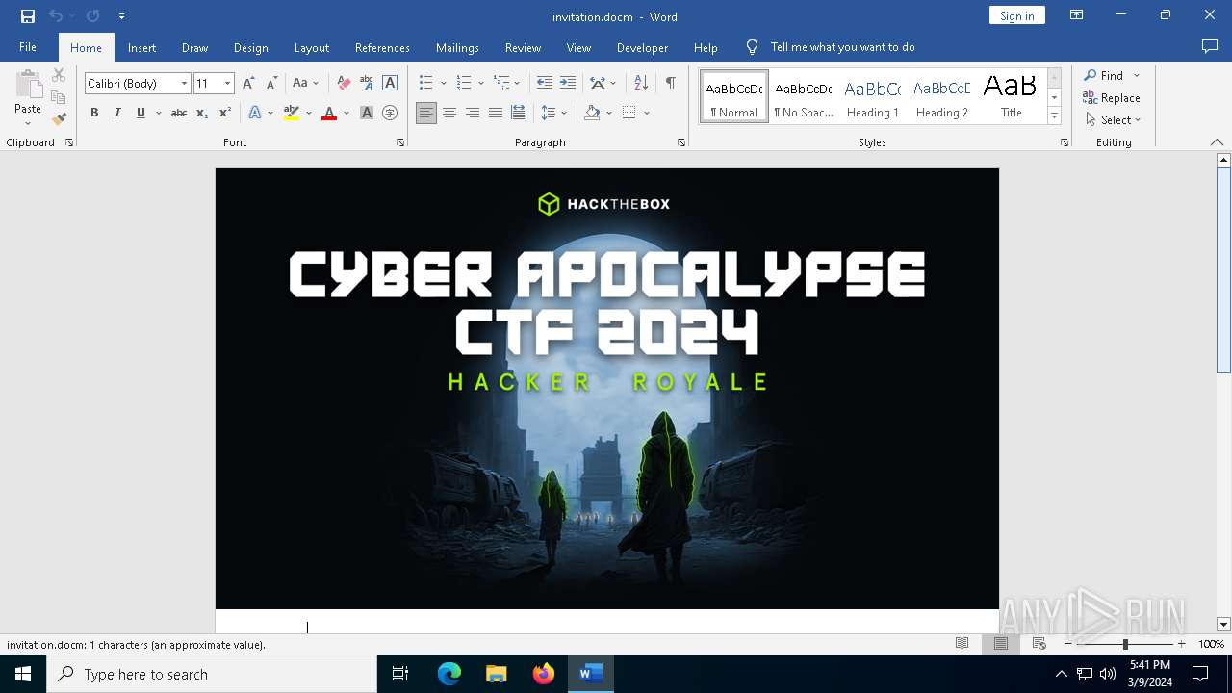Screen dimensions: 1232x693
Task: Click the Cut scissors icon
Action: coord(59,75)
